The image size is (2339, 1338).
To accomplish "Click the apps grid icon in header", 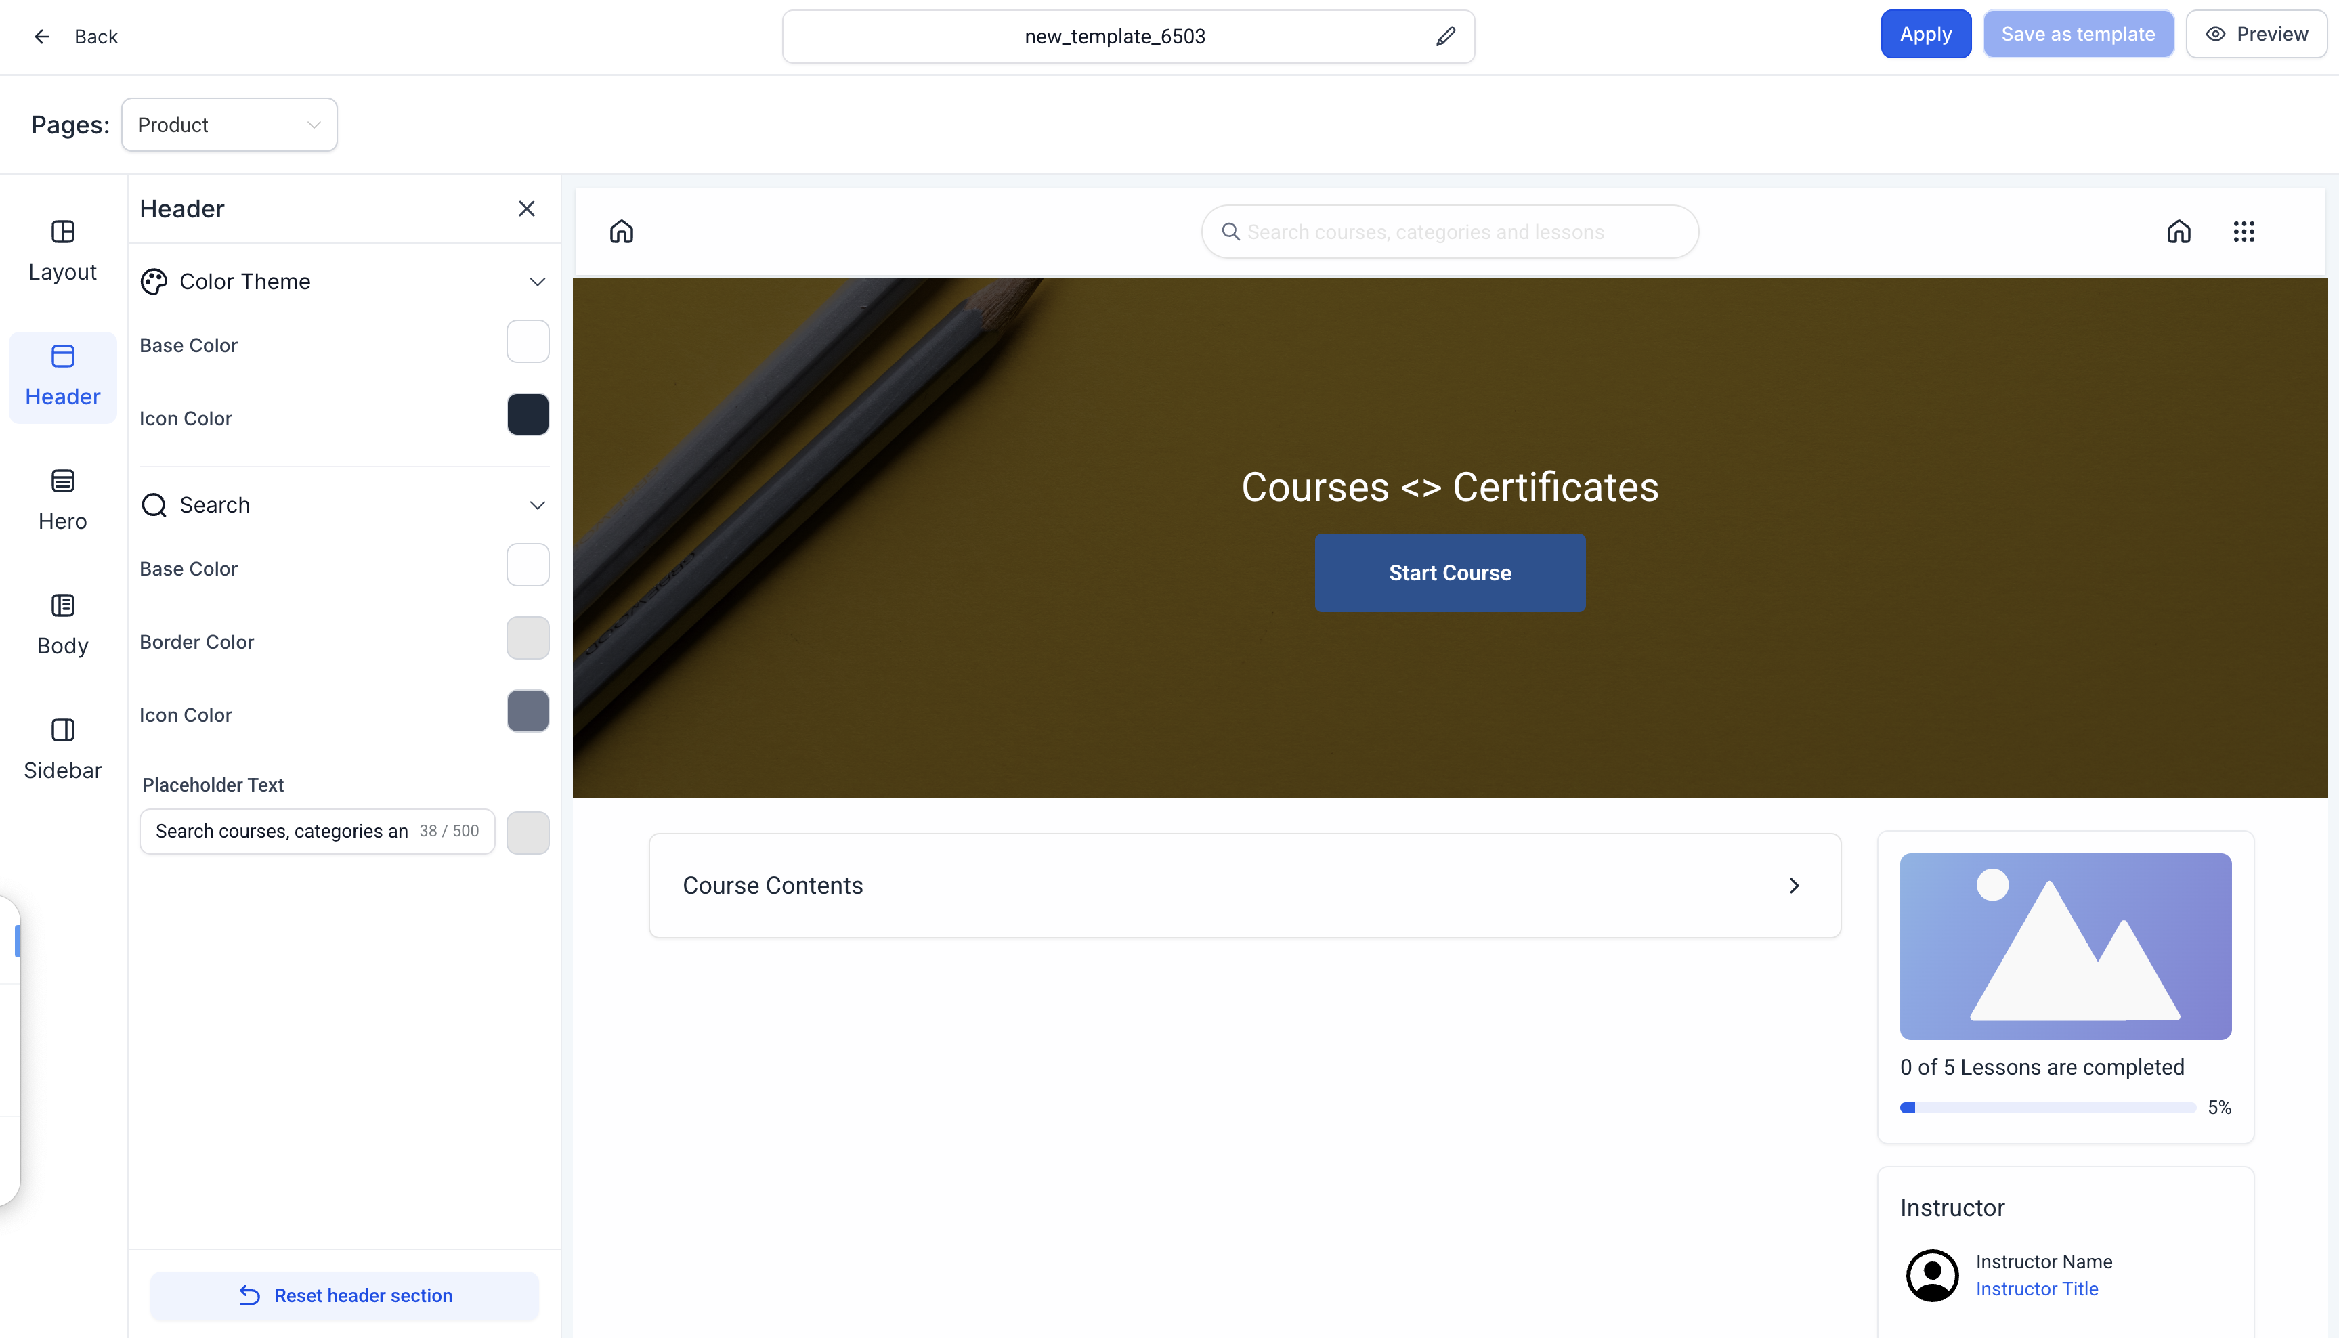I will click(2244, 232).
